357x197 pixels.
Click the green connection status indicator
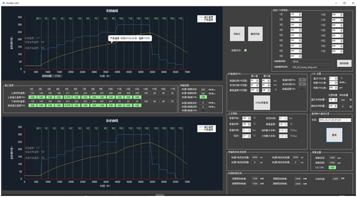point(245,50)
